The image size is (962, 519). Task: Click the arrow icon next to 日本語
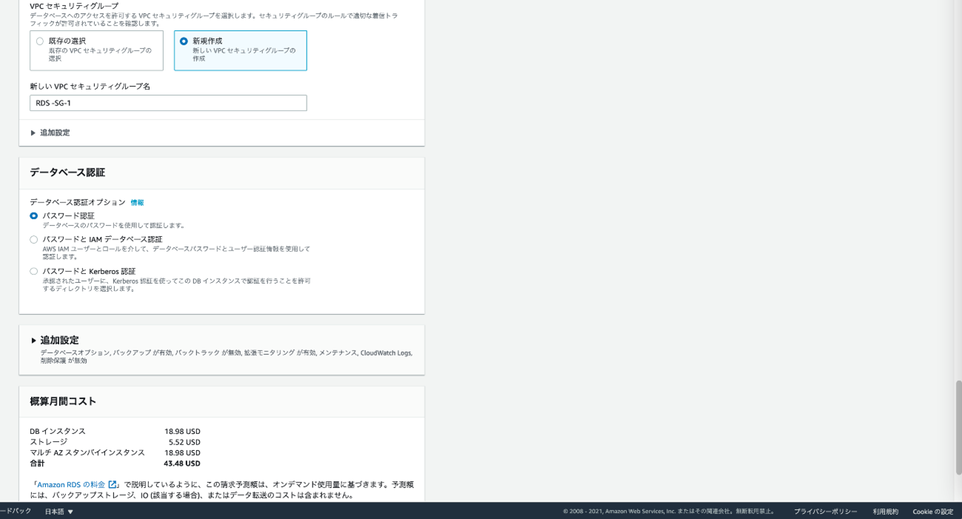click(x=70, y=512)
